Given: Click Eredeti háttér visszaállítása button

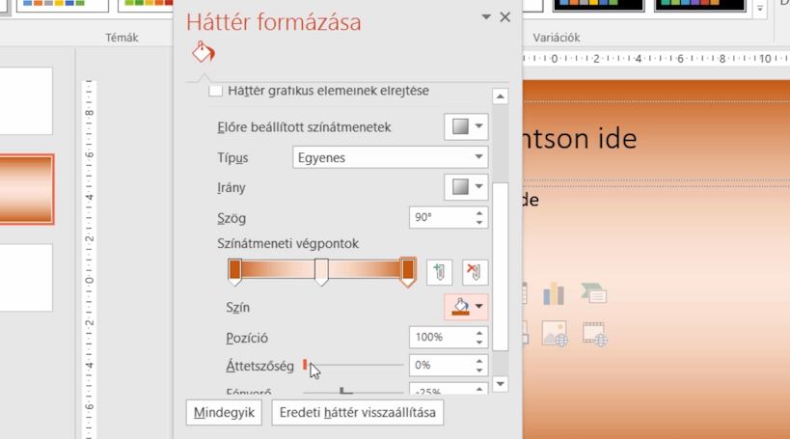Looking at the screenshot, I should click(358, 412).
